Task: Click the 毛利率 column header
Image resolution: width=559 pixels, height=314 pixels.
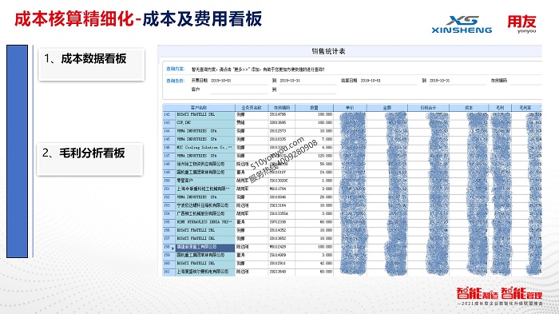Action: point(525,107)
